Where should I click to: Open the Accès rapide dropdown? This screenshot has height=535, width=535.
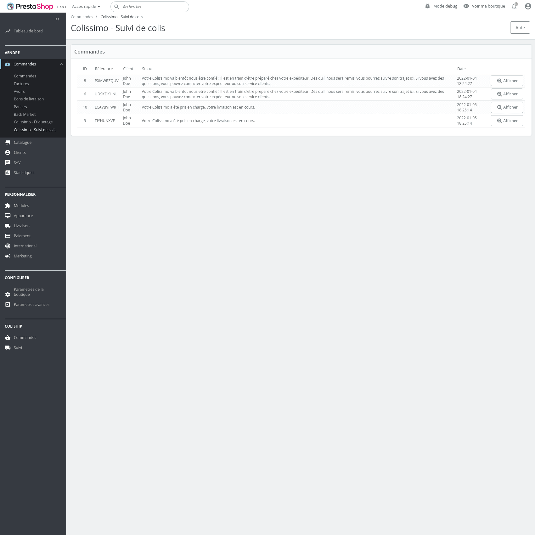[86, 7]
